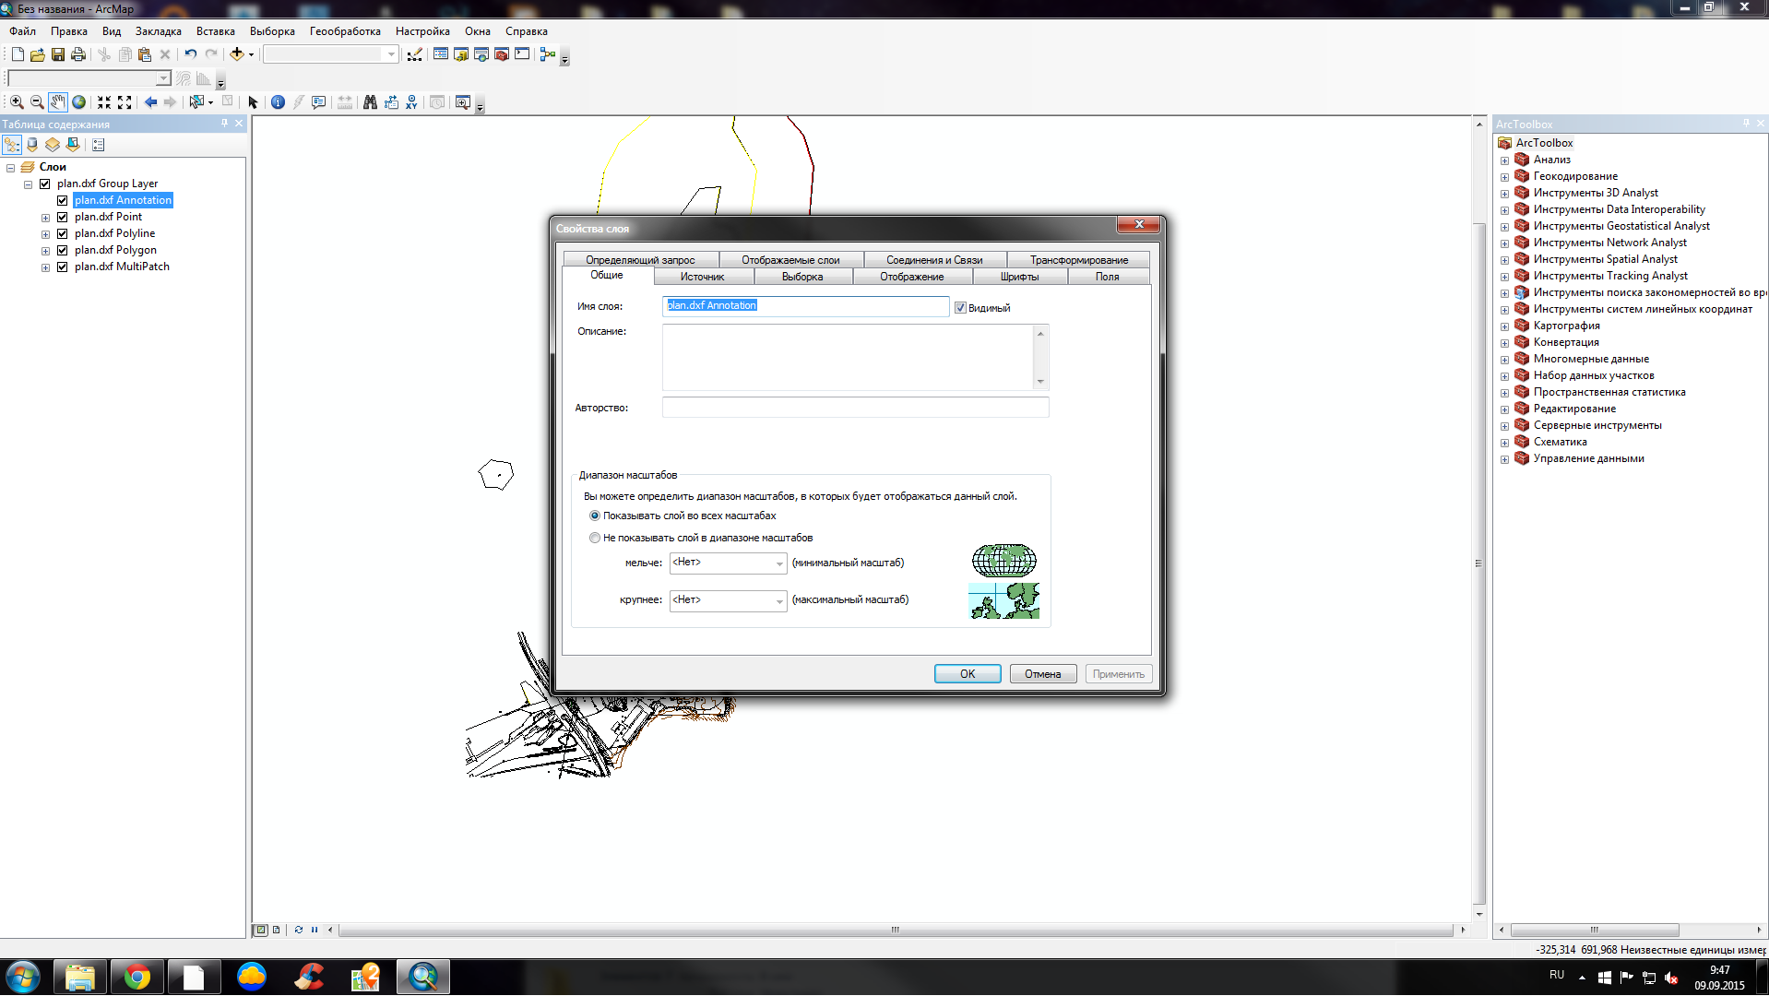The image size is (1769, 996).
Task: Open the Геообработка menu
Action: 345,31
